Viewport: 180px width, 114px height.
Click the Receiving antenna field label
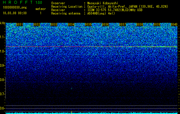(x=66, y=13)
